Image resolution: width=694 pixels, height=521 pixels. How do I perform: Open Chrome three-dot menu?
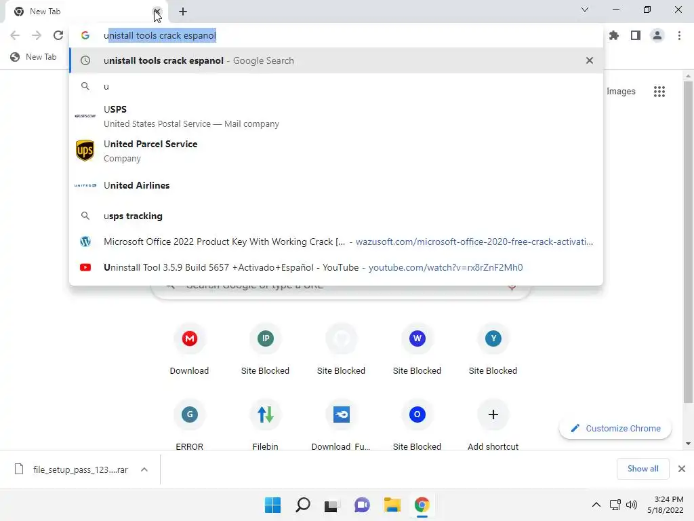(x=679, y=35)
